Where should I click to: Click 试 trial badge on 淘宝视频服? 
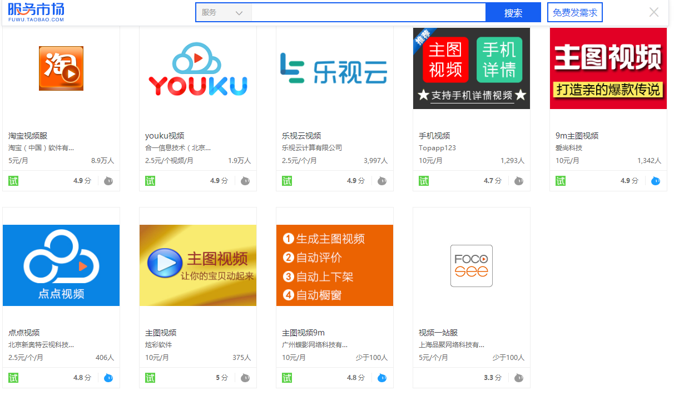tap(13, 181)
